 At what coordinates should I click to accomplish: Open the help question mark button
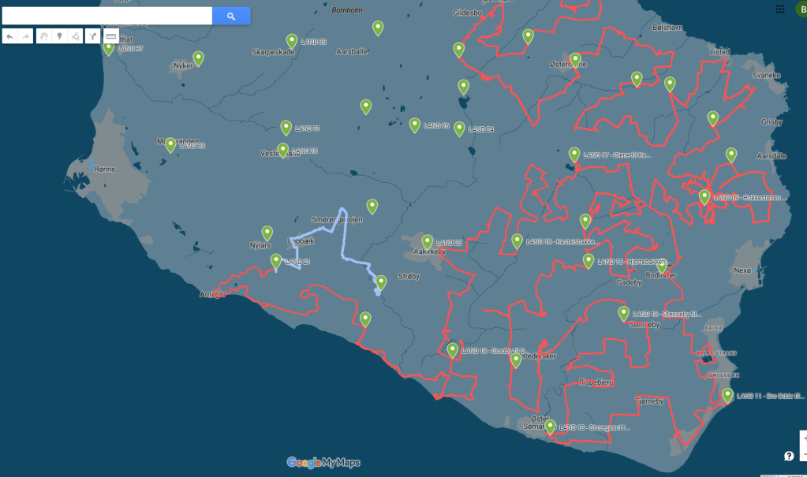[788, 456]
